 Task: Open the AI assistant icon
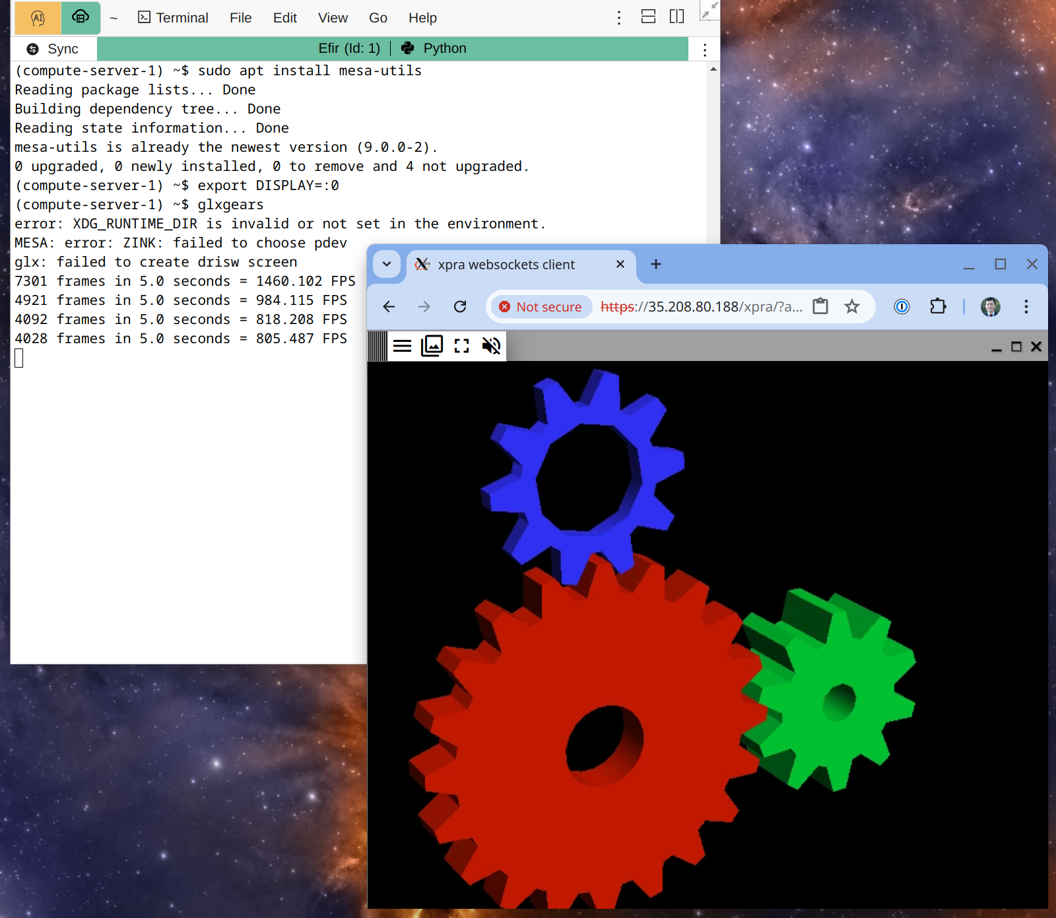point(38,18)
